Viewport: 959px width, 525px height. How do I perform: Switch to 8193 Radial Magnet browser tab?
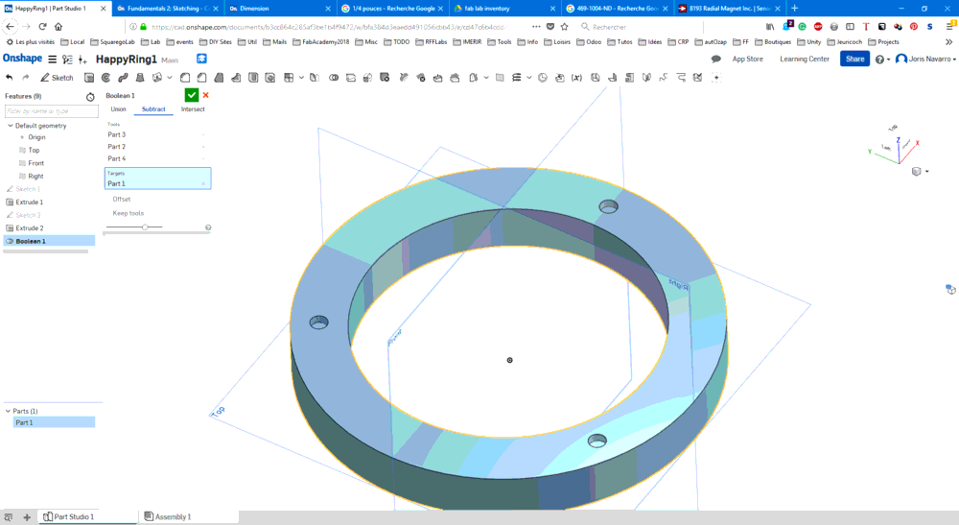[x=729, y=9]
